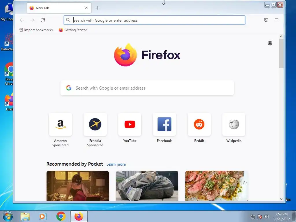Click the Forward navigation arrow
The image size is (296, 222).
pos(32,20)
